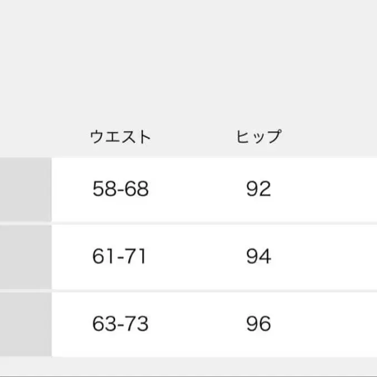
Task: Click the ヒップ column header
Action: pyautogui.click(x=259, y=137)
